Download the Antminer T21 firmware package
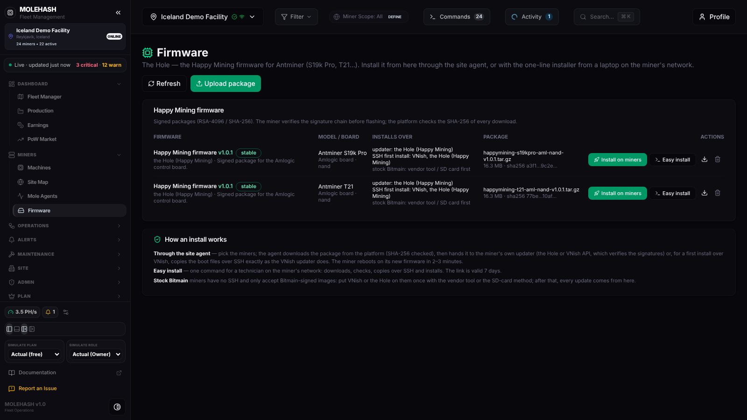This screenshot has width=747, height=420. click(705, 193)
